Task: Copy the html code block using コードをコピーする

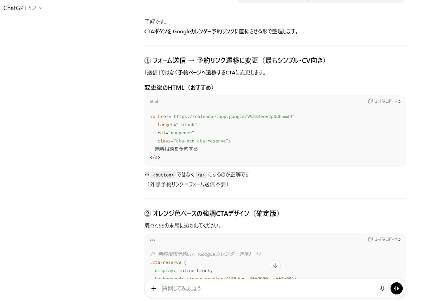Action: (x=384, y=101)
